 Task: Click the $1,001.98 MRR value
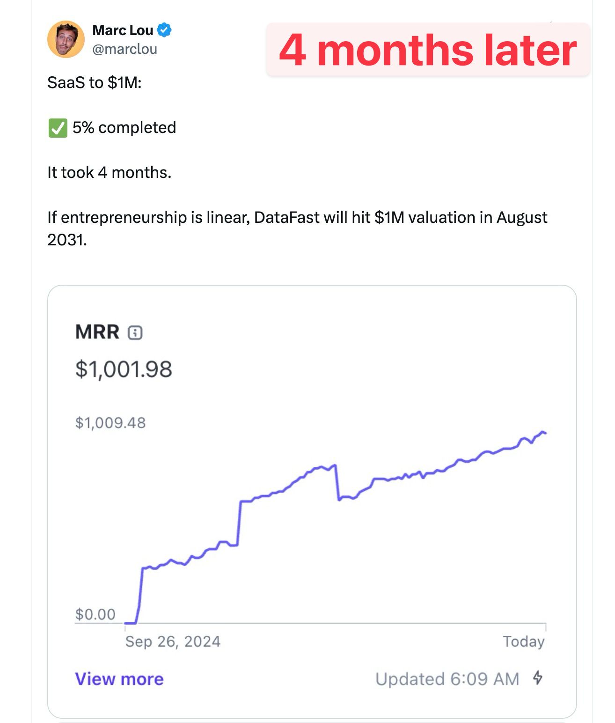tap(124, 369)
